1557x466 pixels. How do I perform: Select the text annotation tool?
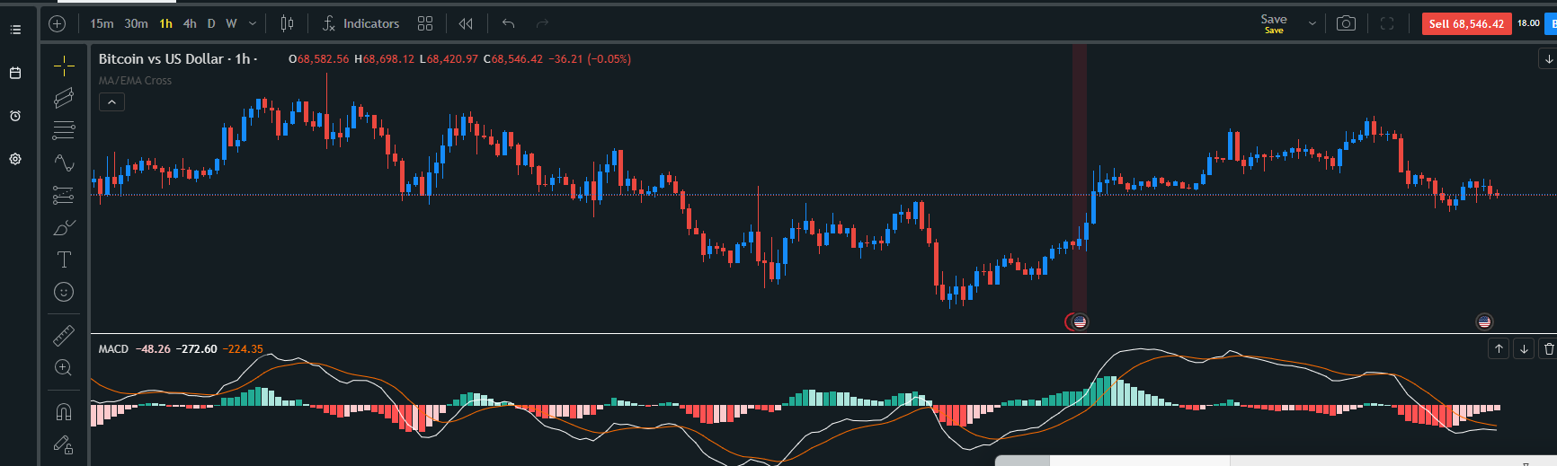click(64, 260)
